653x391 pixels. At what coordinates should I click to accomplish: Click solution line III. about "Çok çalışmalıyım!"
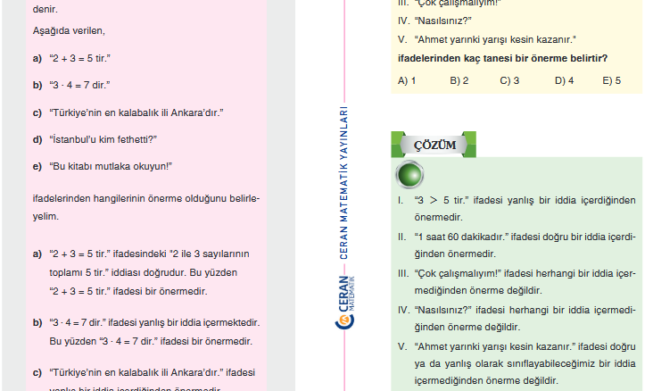(x=516, y=273)
